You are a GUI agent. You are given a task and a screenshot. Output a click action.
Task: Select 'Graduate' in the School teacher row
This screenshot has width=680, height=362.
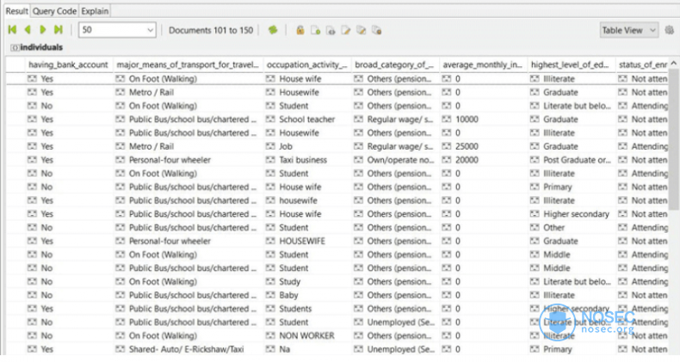coord(572,119)
